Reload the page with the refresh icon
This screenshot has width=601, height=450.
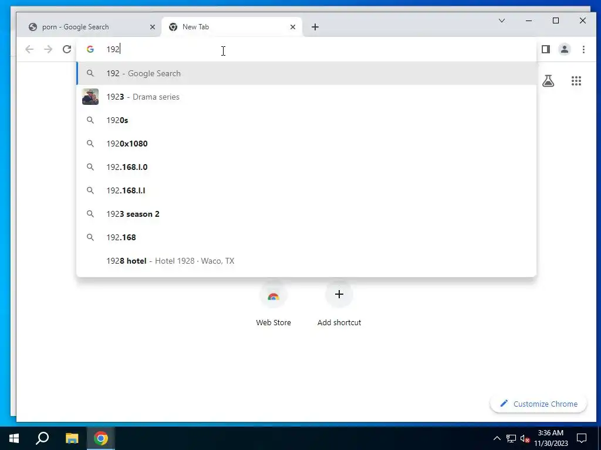click(67, 49)
